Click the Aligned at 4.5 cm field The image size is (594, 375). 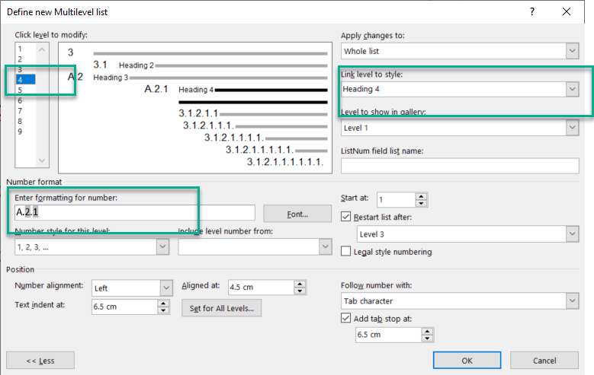(x=261, y=288)
